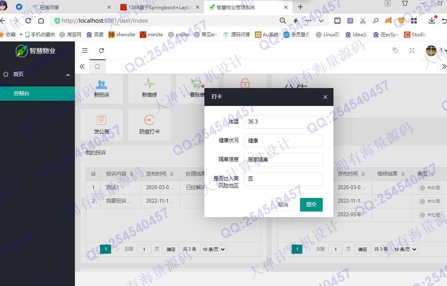
Task: Select 控制台 in the sidebar
Action: [x=37, y=94]
